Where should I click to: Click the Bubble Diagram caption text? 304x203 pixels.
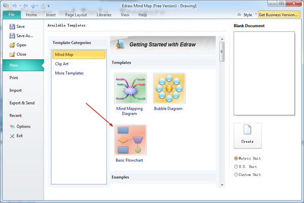click(168, 109)
